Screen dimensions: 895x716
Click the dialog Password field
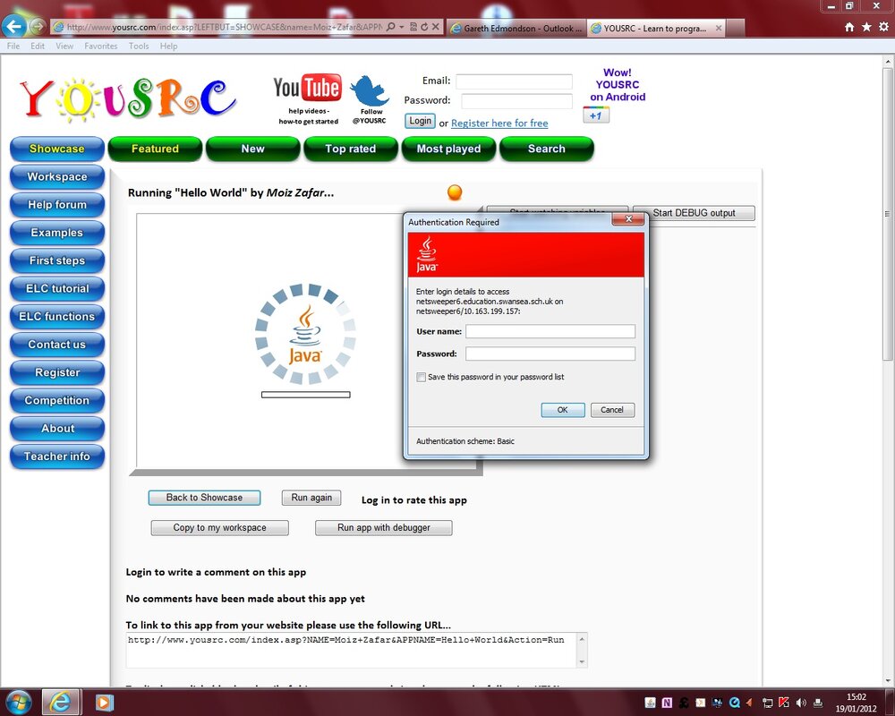(550, 354)
